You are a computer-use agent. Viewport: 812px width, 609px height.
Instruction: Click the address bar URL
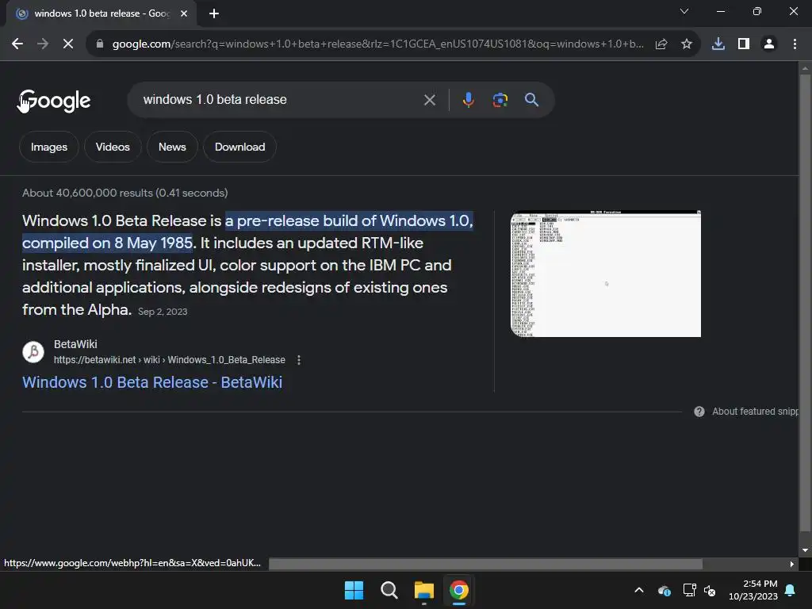(x=377, y=44)
